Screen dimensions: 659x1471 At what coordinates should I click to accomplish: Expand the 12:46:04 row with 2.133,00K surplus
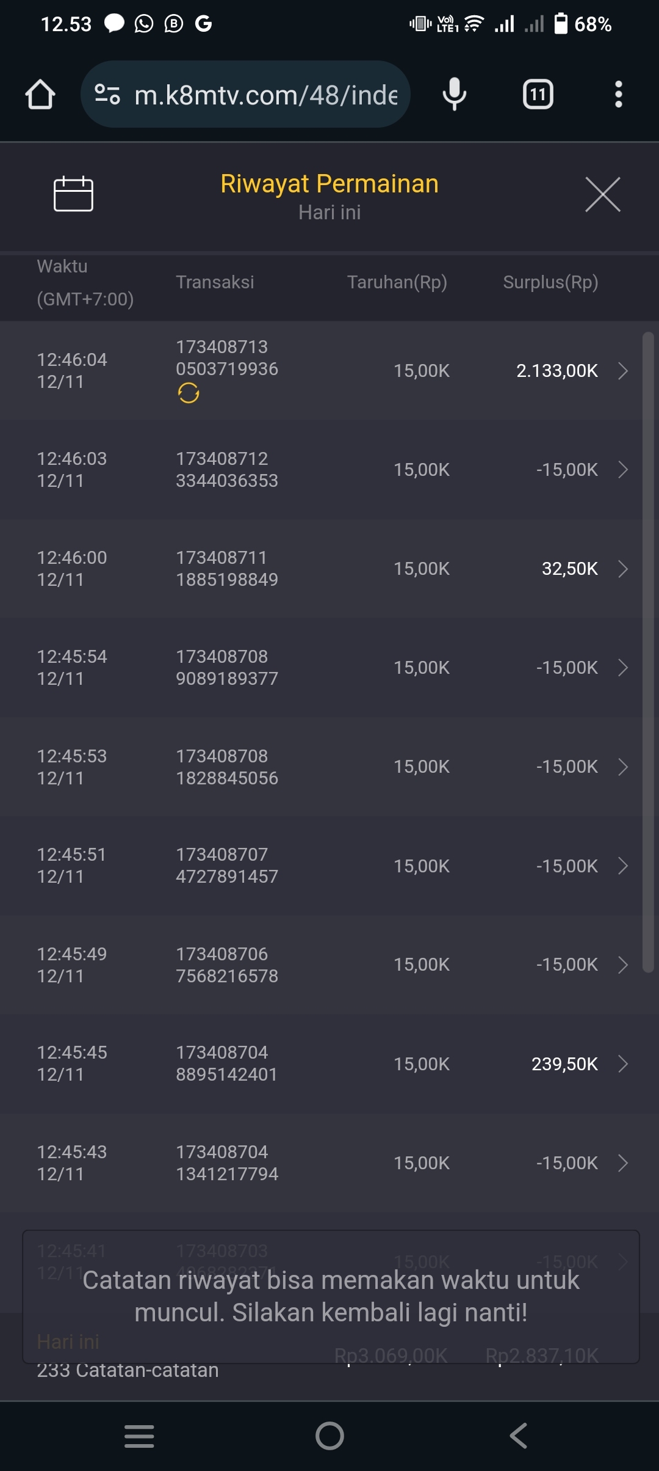[622, 371]
